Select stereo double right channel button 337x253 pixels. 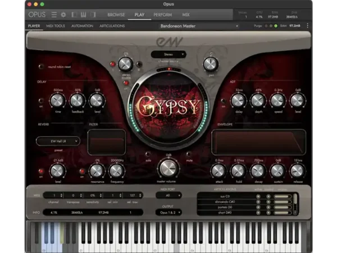[139, 64]
